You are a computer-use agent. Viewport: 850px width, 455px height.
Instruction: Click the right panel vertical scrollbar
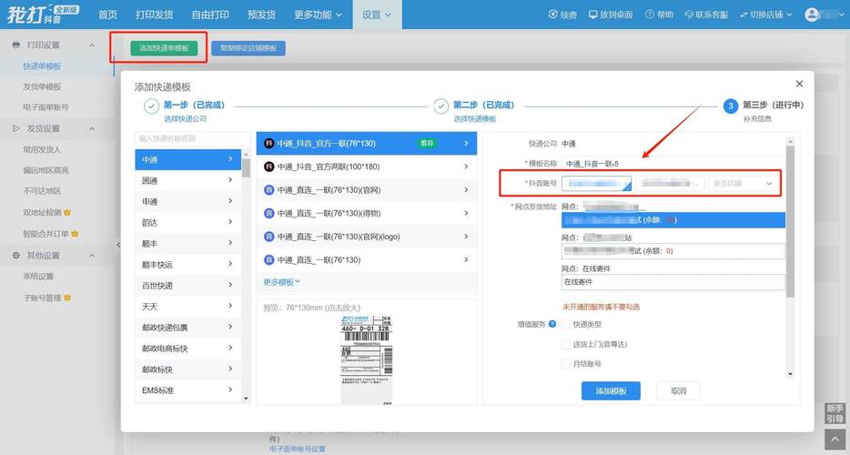790,221
